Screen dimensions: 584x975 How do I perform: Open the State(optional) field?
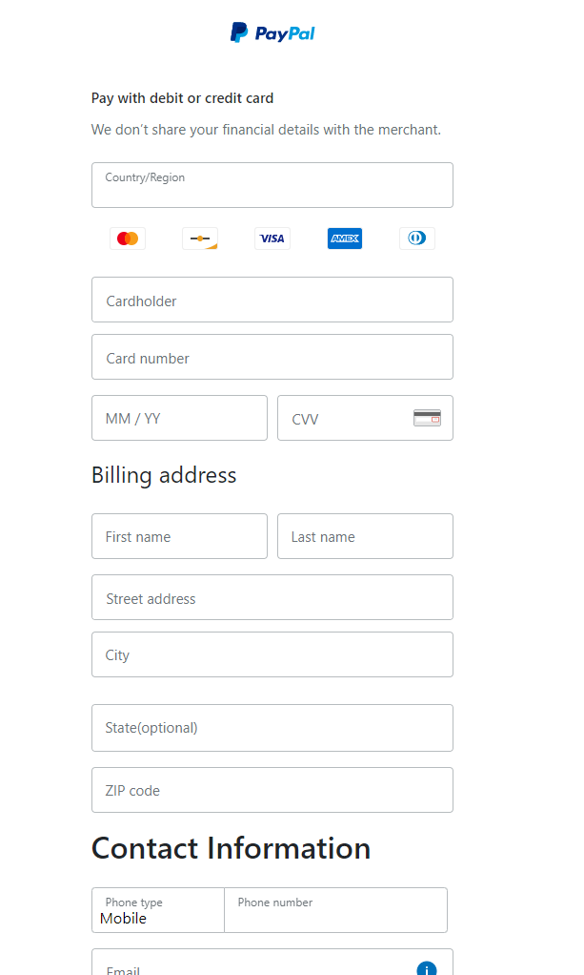pyautogui.click(x=272, y=728)
